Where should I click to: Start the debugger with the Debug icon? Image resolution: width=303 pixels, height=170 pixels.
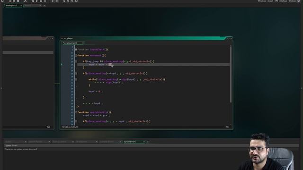point(33,1)
